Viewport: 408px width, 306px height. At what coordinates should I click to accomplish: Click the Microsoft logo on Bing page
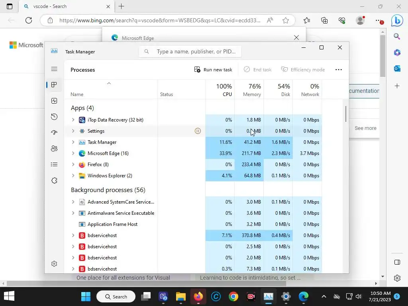coord(26,45)
